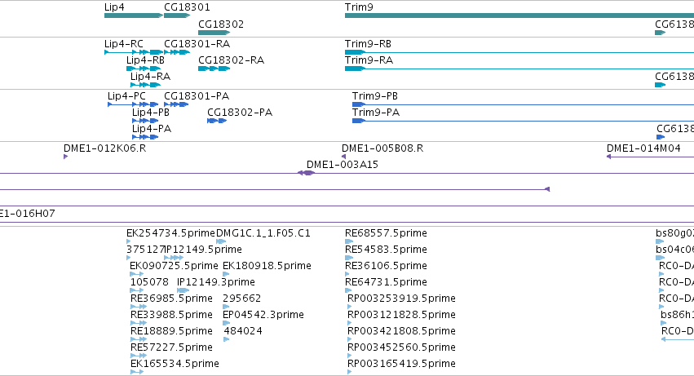Click the EK165534.5prime EST
The width and height of the screenshot is (694, 376).
point(137,372)
